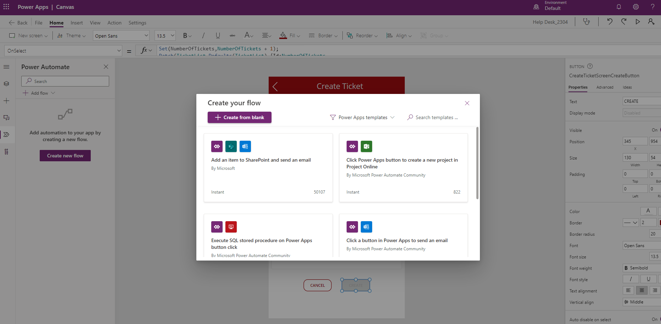Expand the Add flow dropdown

39,93
